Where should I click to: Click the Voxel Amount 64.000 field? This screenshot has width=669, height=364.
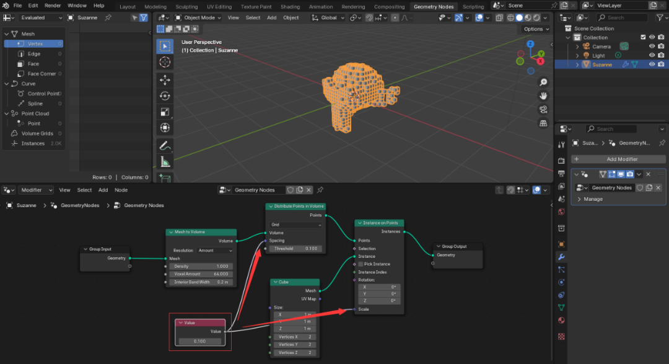201,274
